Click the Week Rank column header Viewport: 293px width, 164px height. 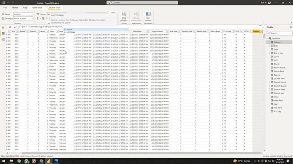pyautogui.click(x=215, y=31)
